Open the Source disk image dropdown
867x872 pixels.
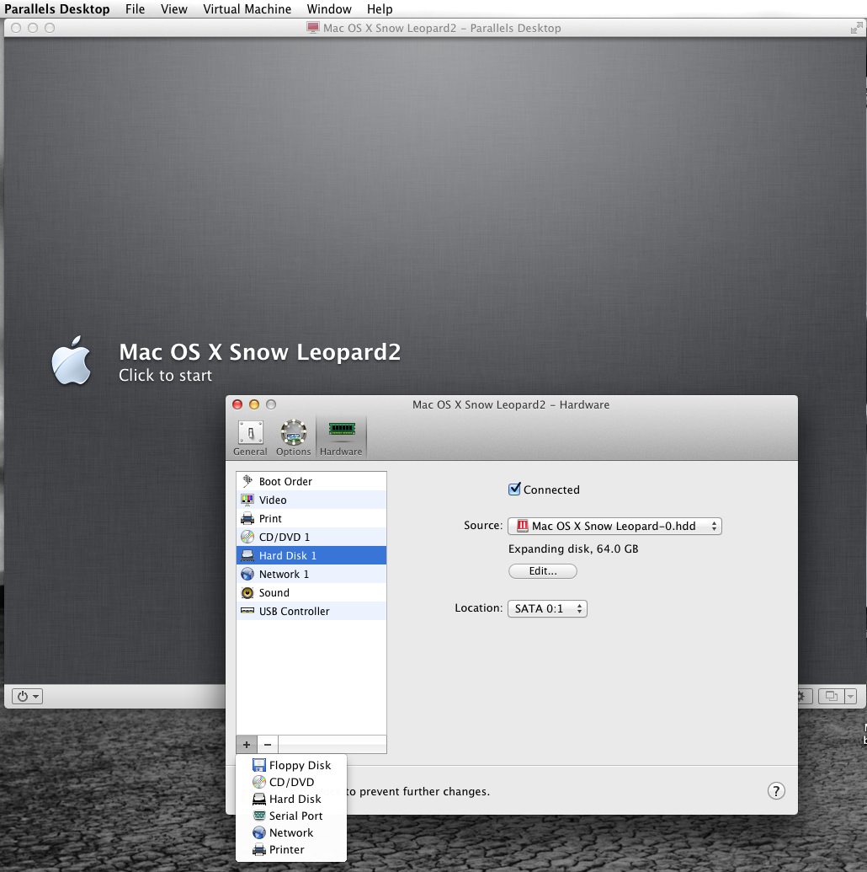click(x=614, y=526)
